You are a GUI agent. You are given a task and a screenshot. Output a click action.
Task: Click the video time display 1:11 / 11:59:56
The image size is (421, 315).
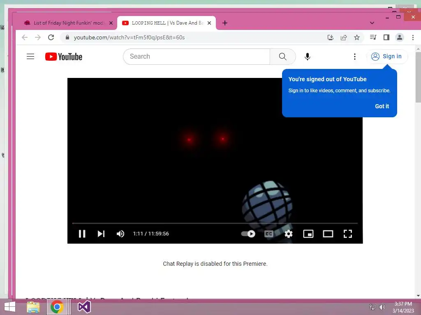coord(151,234)
